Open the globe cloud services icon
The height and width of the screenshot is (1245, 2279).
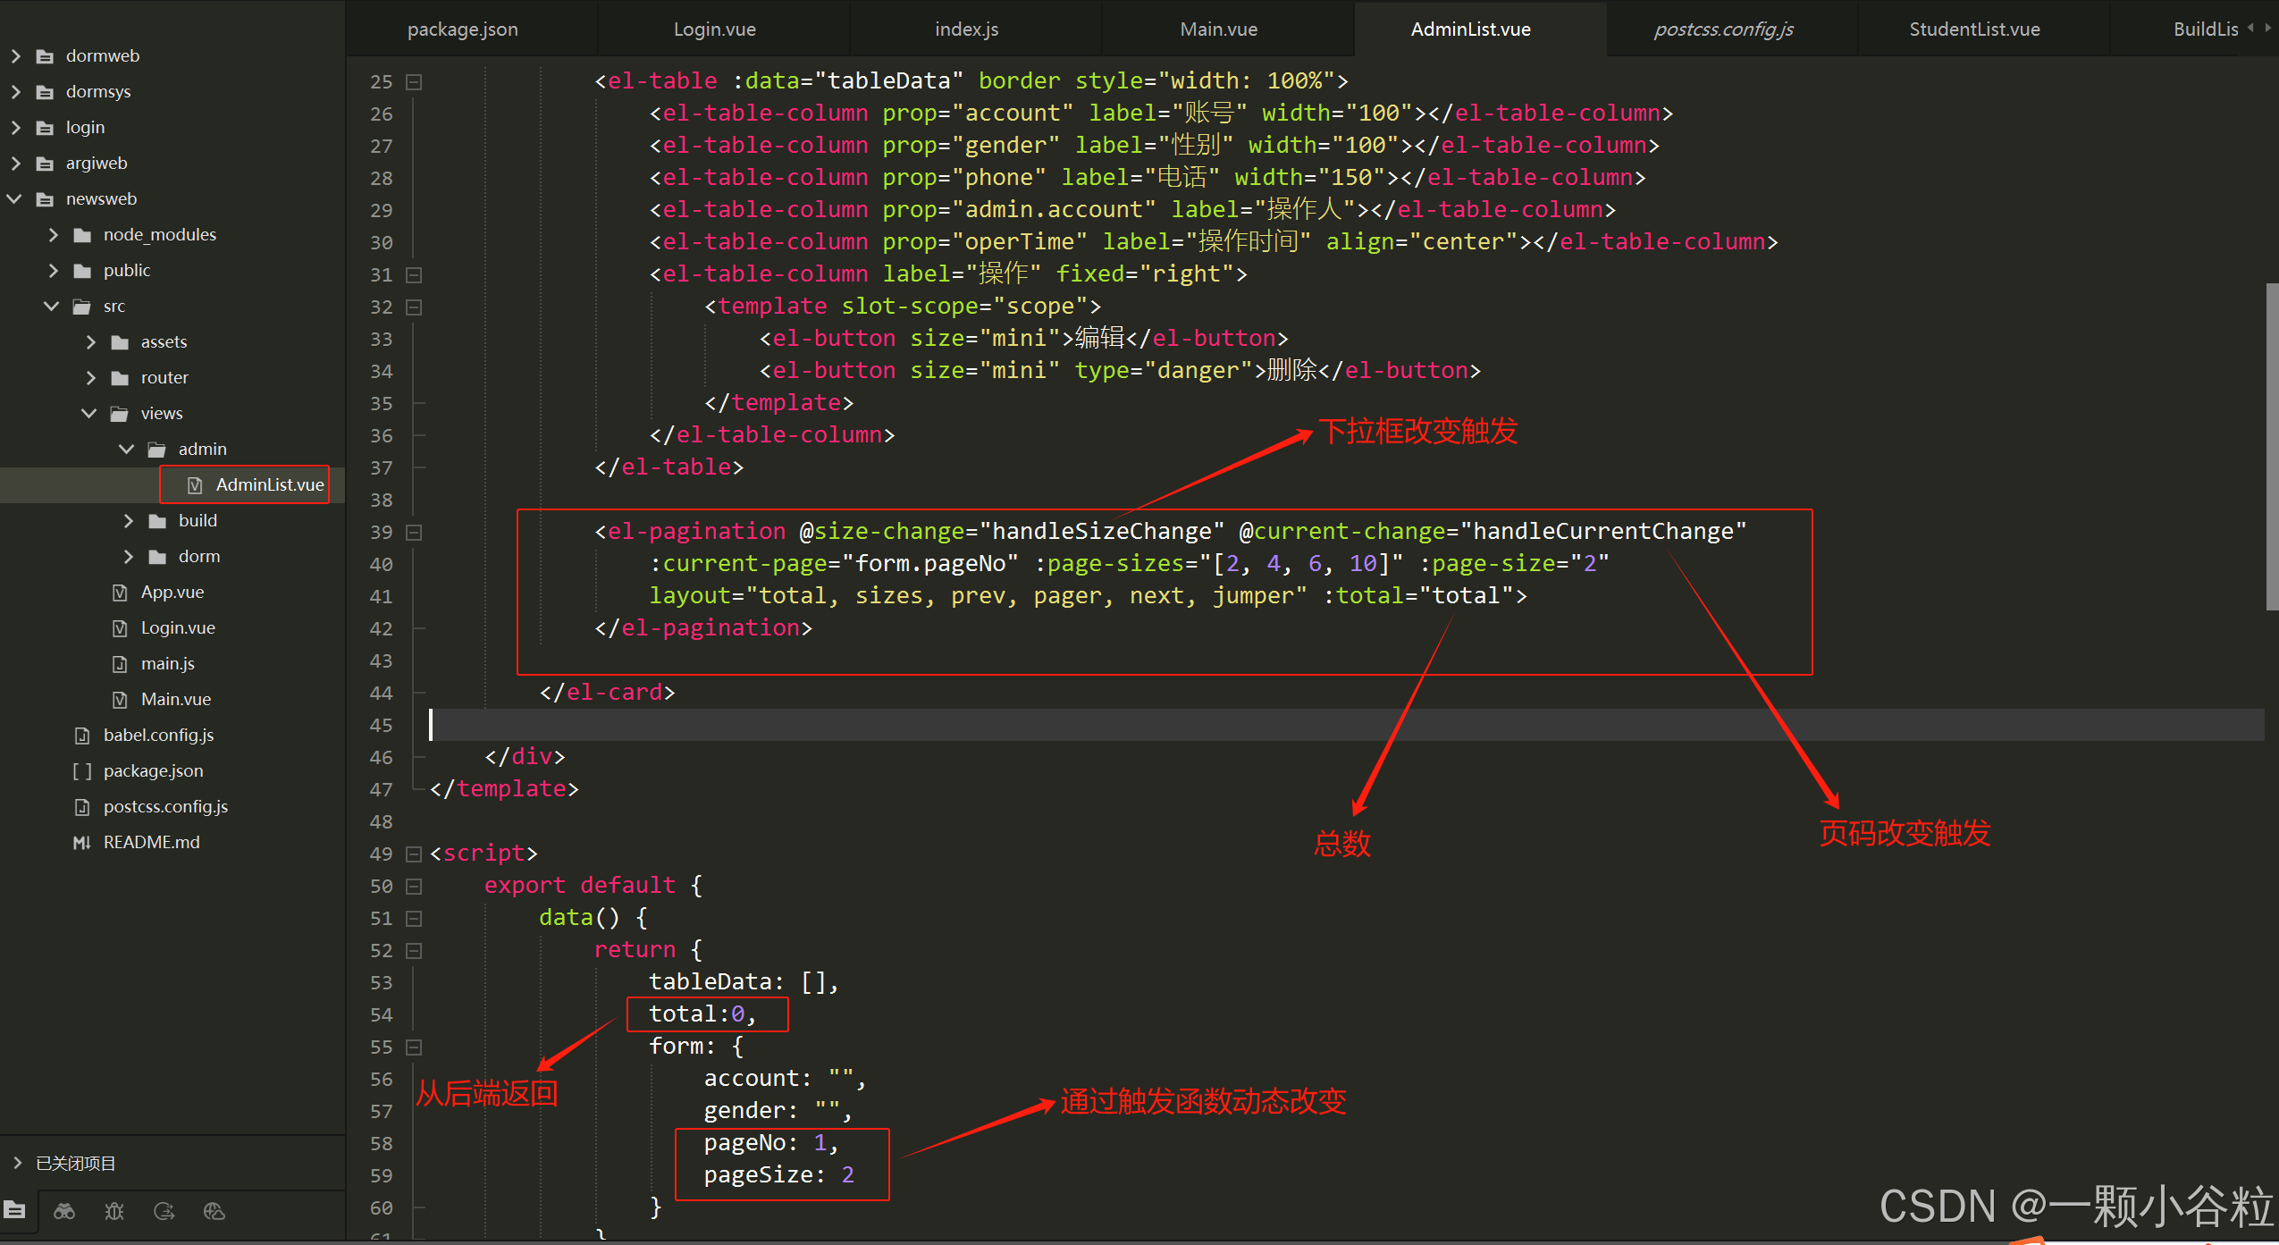[214, 1211]
